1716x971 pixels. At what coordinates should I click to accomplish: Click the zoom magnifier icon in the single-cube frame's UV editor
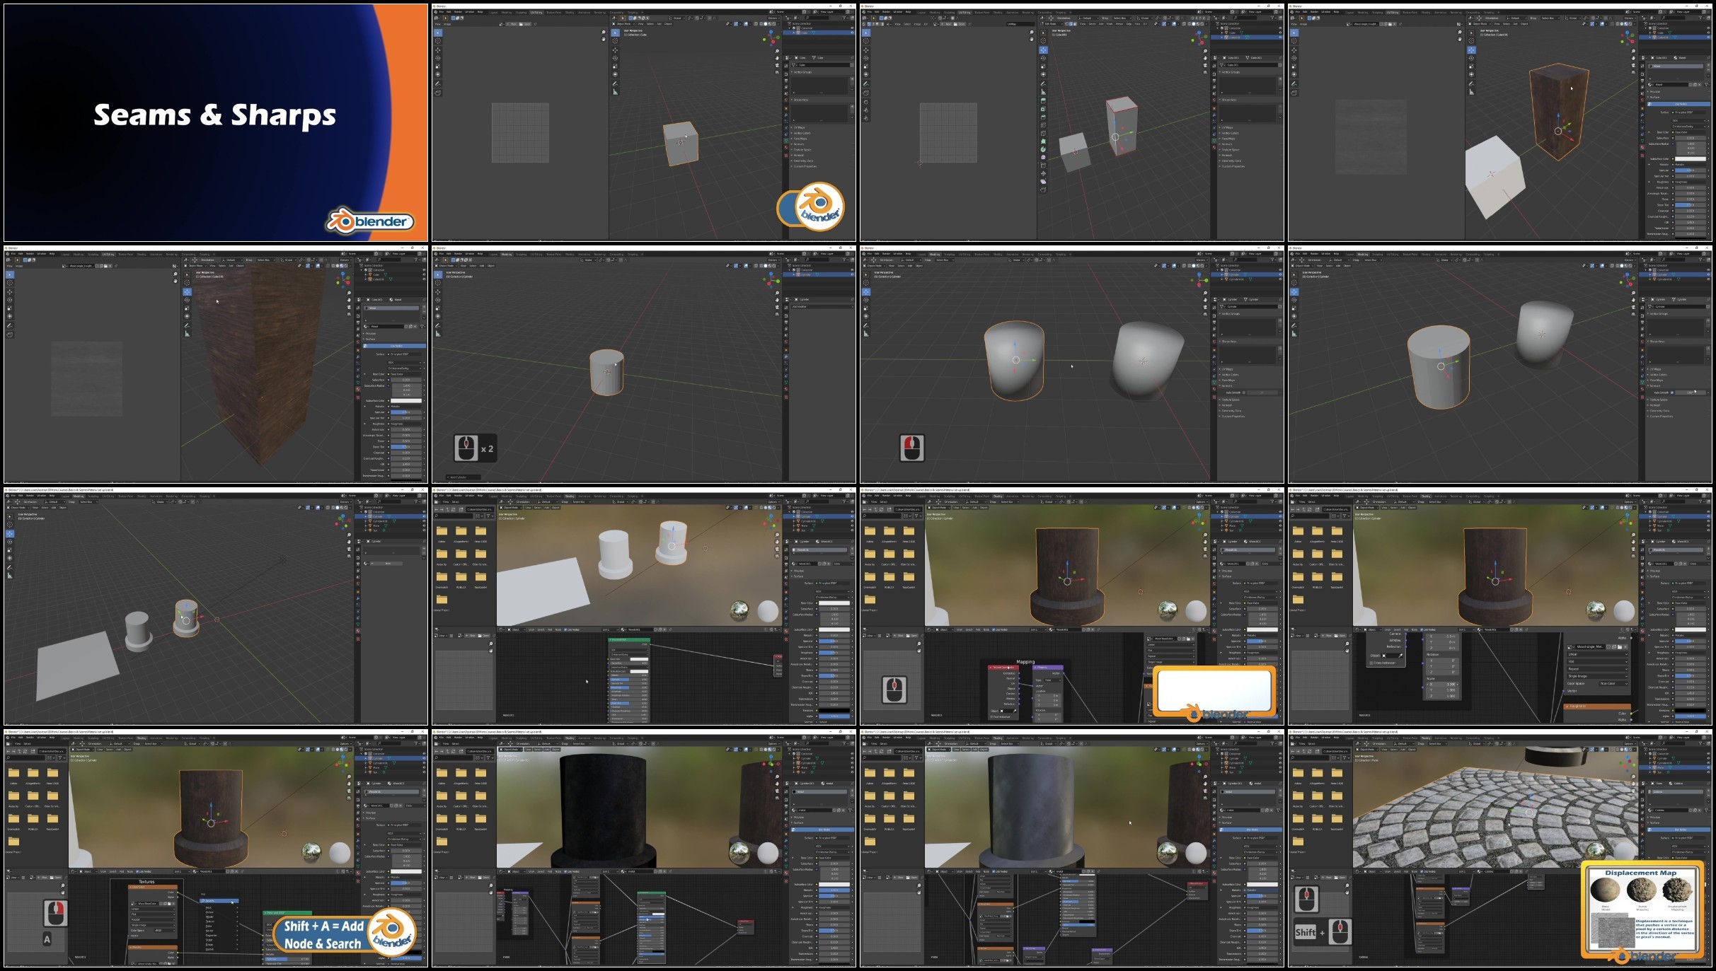604,33
